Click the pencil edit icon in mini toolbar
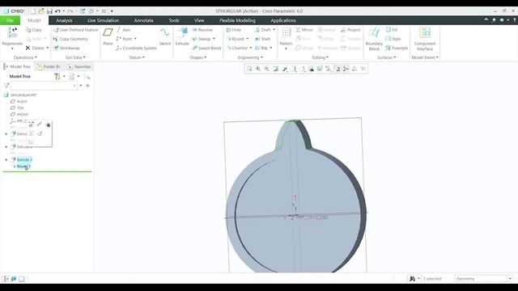The image size is (518, 291). tap(40, 124)
